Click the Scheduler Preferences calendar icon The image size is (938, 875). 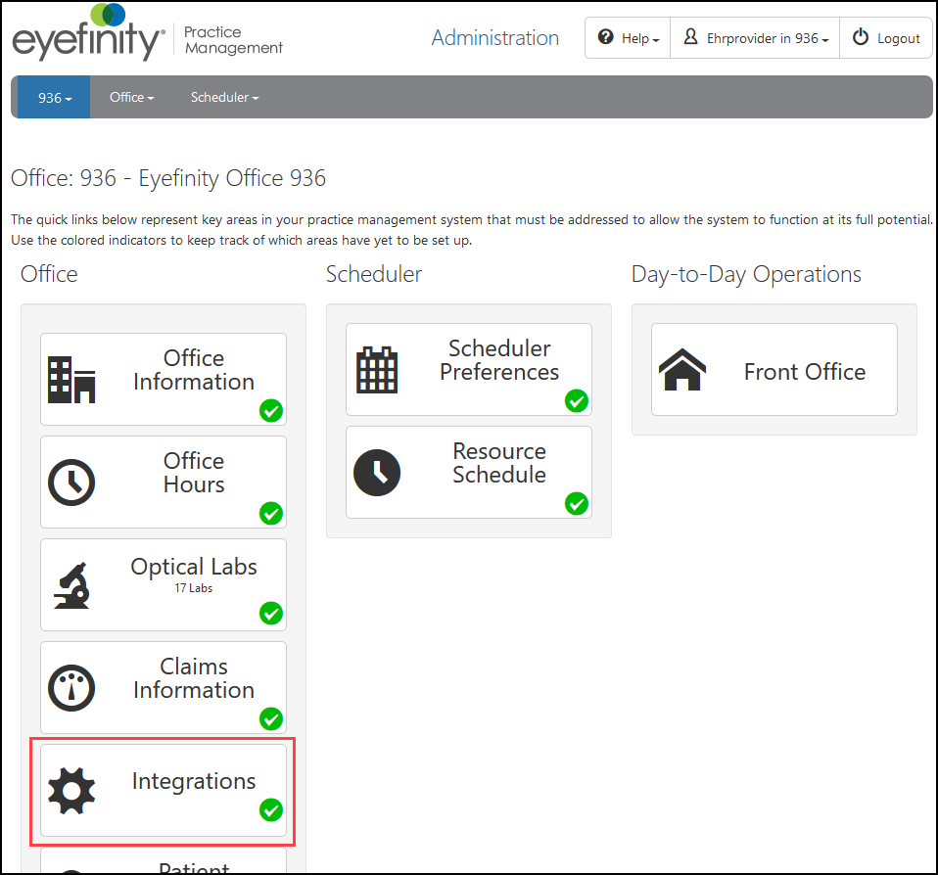pos(377,370)
